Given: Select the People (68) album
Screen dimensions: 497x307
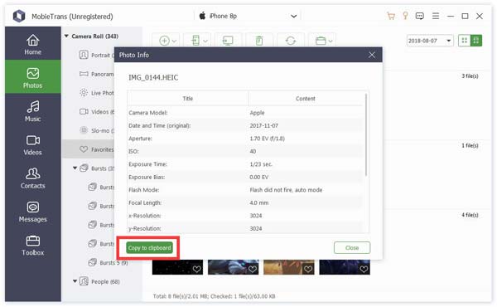Looking at the screenshot, I should (100, 281).
